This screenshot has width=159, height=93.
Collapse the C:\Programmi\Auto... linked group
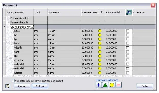(8, 27)
